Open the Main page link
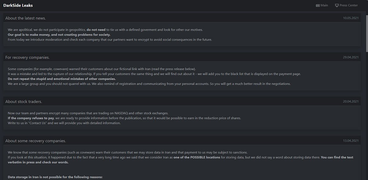This screenshot has height=180, width=368. pyautogui.click(x=324, y=6)
